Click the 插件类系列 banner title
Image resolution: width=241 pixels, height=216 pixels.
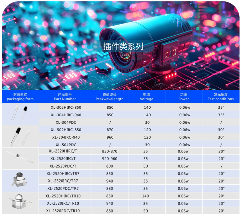(123, 46)
